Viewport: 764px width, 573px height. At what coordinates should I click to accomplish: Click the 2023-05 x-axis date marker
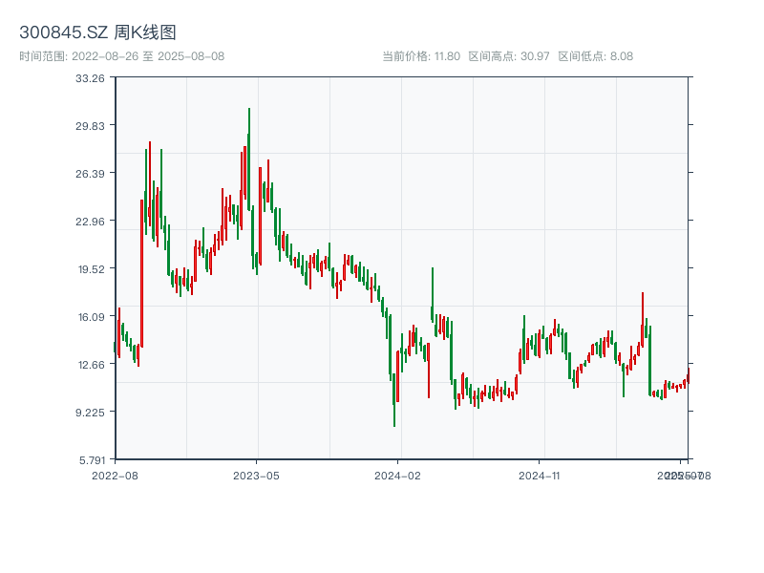256,475
